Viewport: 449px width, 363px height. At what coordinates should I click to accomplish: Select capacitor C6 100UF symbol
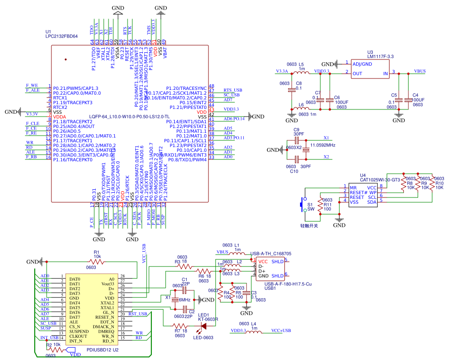[x=330, y=100]
